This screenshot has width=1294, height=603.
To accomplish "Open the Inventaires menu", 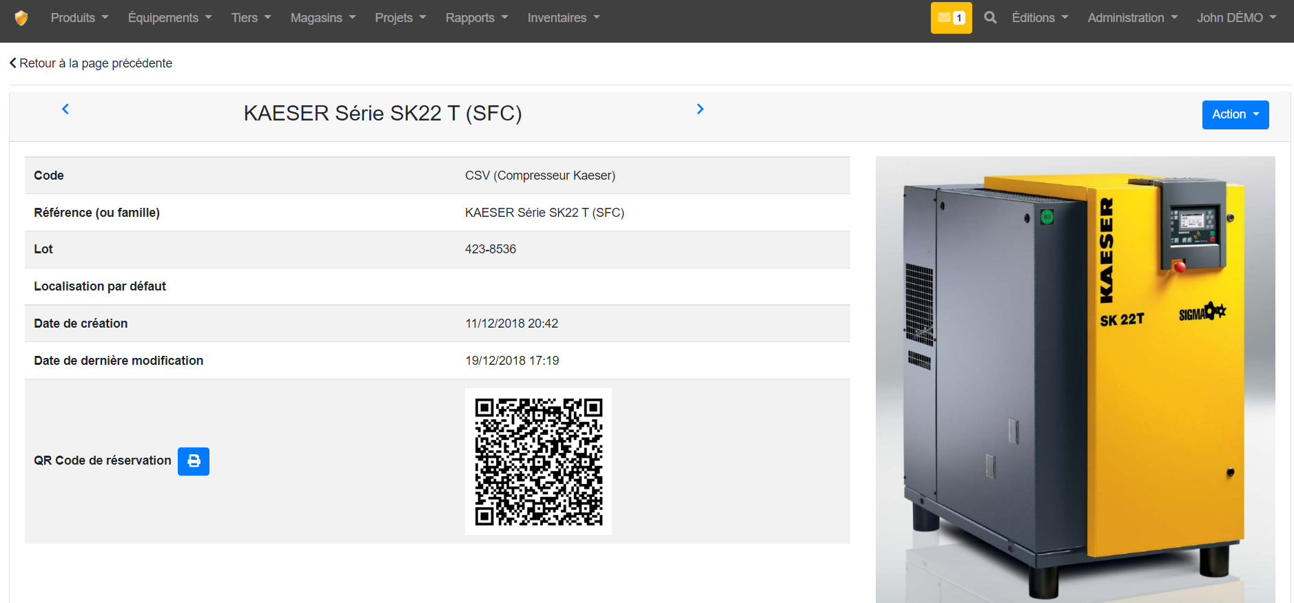I will tap(563, 18).
